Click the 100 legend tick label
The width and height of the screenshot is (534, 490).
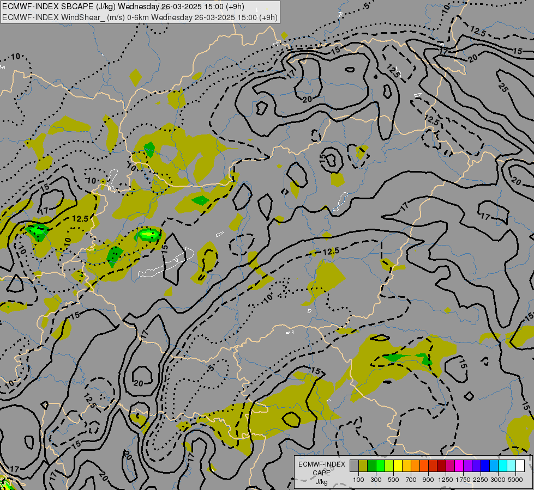pos(358,480)
